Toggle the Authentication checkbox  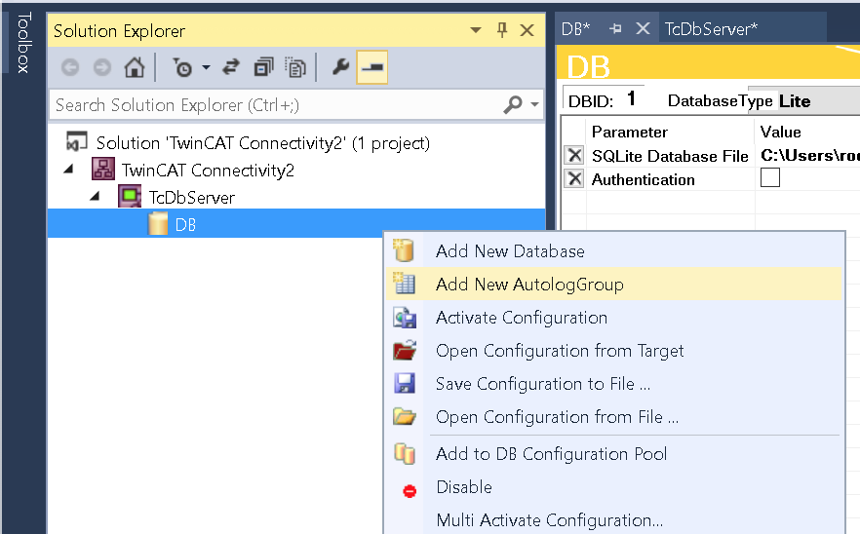point(770,177)
